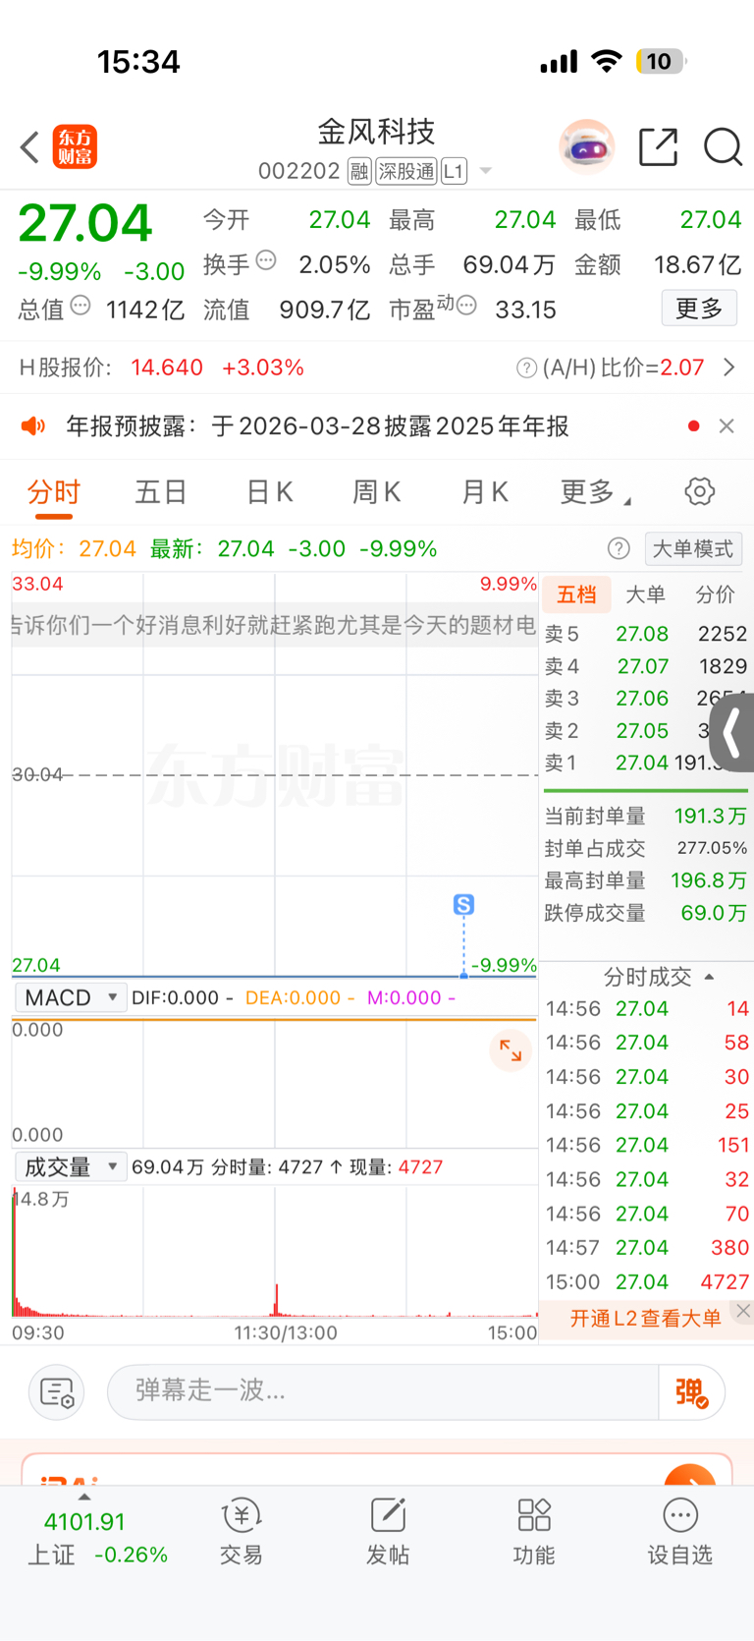Tap the help icon beside 大单模式

pos(619,548)
